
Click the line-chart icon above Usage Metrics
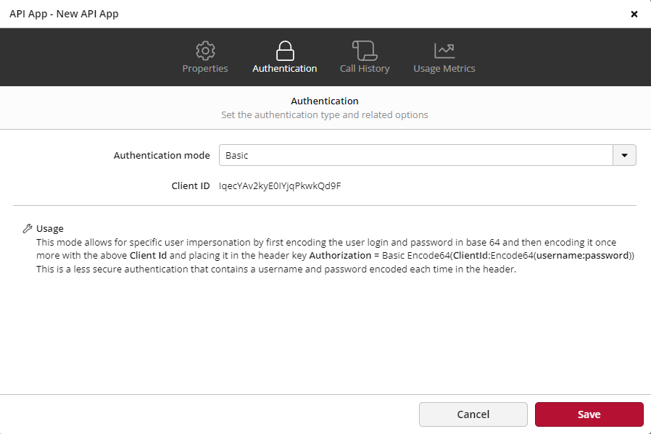[x=444, y=50]
